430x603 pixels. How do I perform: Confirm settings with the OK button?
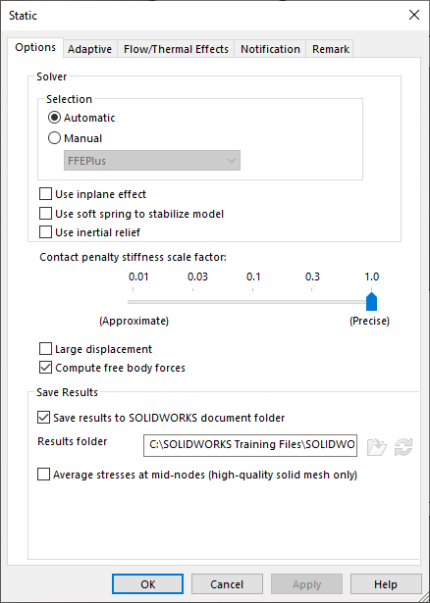[148, 584]
